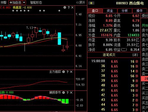Click the 市盈 value 9.39
The height and width of the screenshot is (112, 148).
tap(109, 40)
